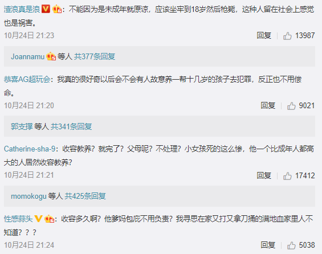
Task: Click the crown badge next to Joannamu
Action: click(51, 56)
